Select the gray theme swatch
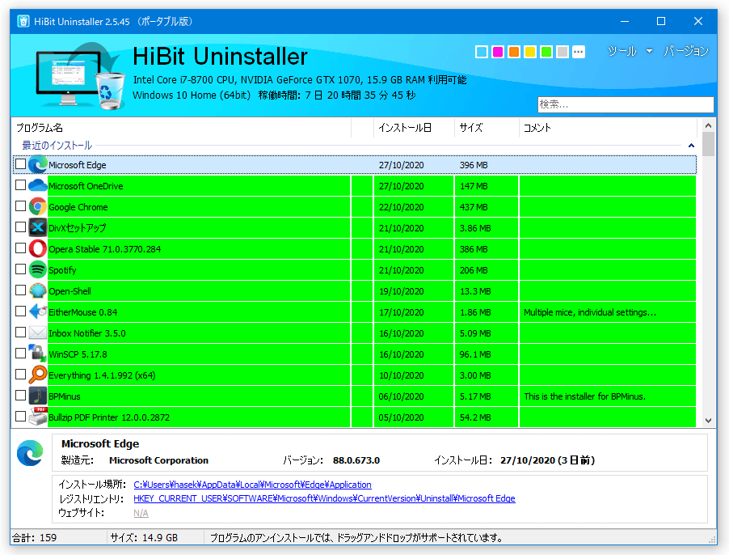729x555 pixels. [563, 52]
